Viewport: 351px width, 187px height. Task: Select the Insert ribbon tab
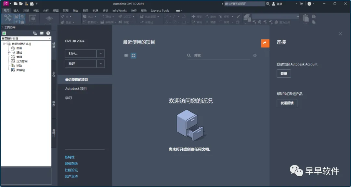pyautogui.click(x=16, y=10)
